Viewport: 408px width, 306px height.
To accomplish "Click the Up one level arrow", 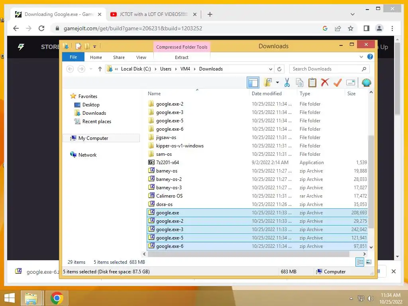I will point(100,69).
